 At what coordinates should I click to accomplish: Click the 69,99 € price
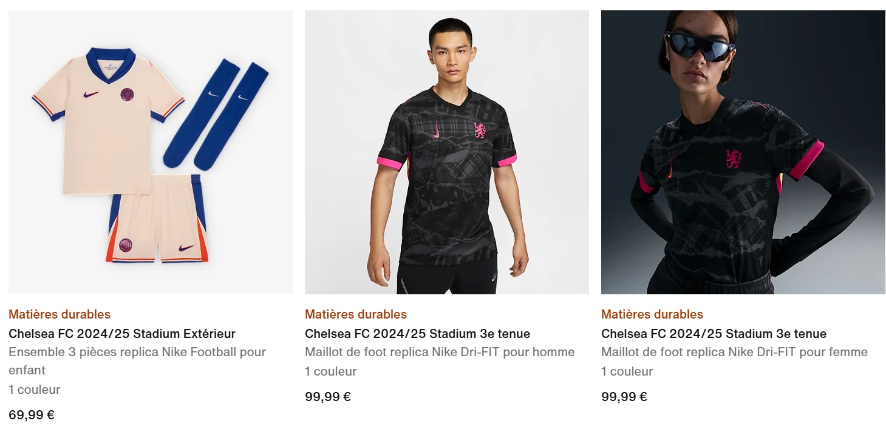(32, 415)
